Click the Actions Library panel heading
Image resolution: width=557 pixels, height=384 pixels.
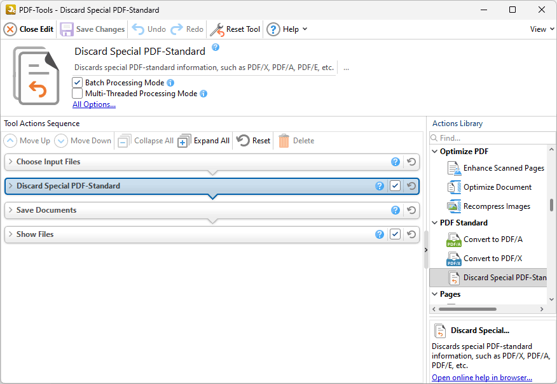[458, 124]
